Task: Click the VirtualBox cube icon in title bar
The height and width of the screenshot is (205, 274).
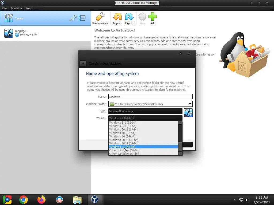Action: click(x=2, y=3)
